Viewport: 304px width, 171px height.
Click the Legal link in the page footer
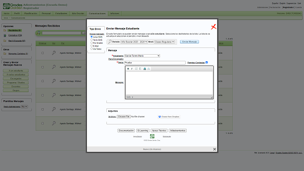click(x=272, y=153)
